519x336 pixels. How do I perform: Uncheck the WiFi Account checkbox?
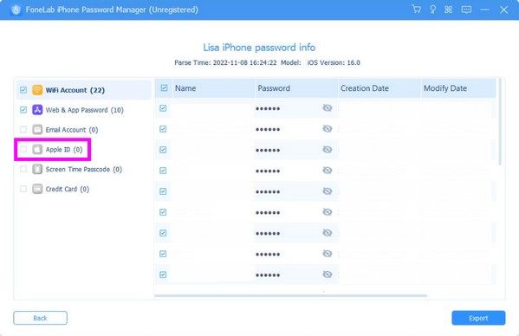pos(23,90)
